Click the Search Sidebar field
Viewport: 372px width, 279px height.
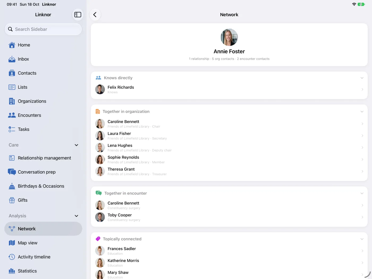(43, 29)
